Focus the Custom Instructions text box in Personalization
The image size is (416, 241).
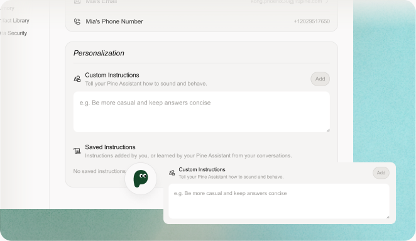pos(202,112)
